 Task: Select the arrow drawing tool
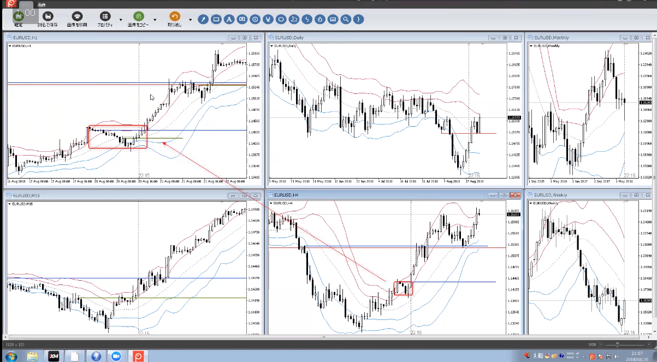203,20
